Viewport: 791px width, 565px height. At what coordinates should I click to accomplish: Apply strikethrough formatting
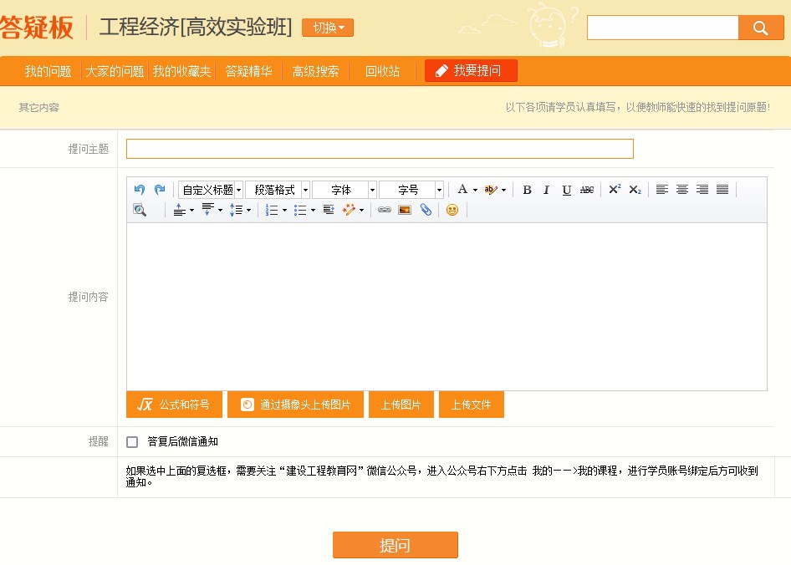pyautogui.click(x=586, y=190)
